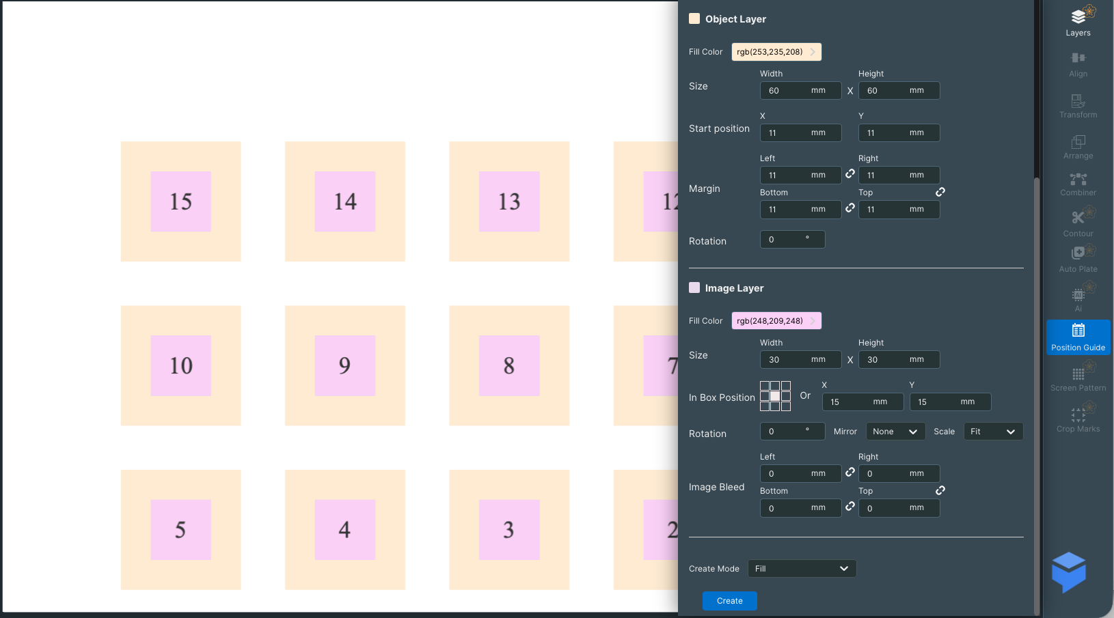This screenshot has width=1114, height=618.
Task: Click the blue cube logo icon
Action: pyautogui.click(x=1069, y=572)
